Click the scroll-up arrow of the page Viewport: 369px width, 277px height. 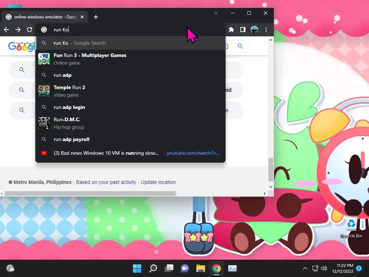coord(271,40)
